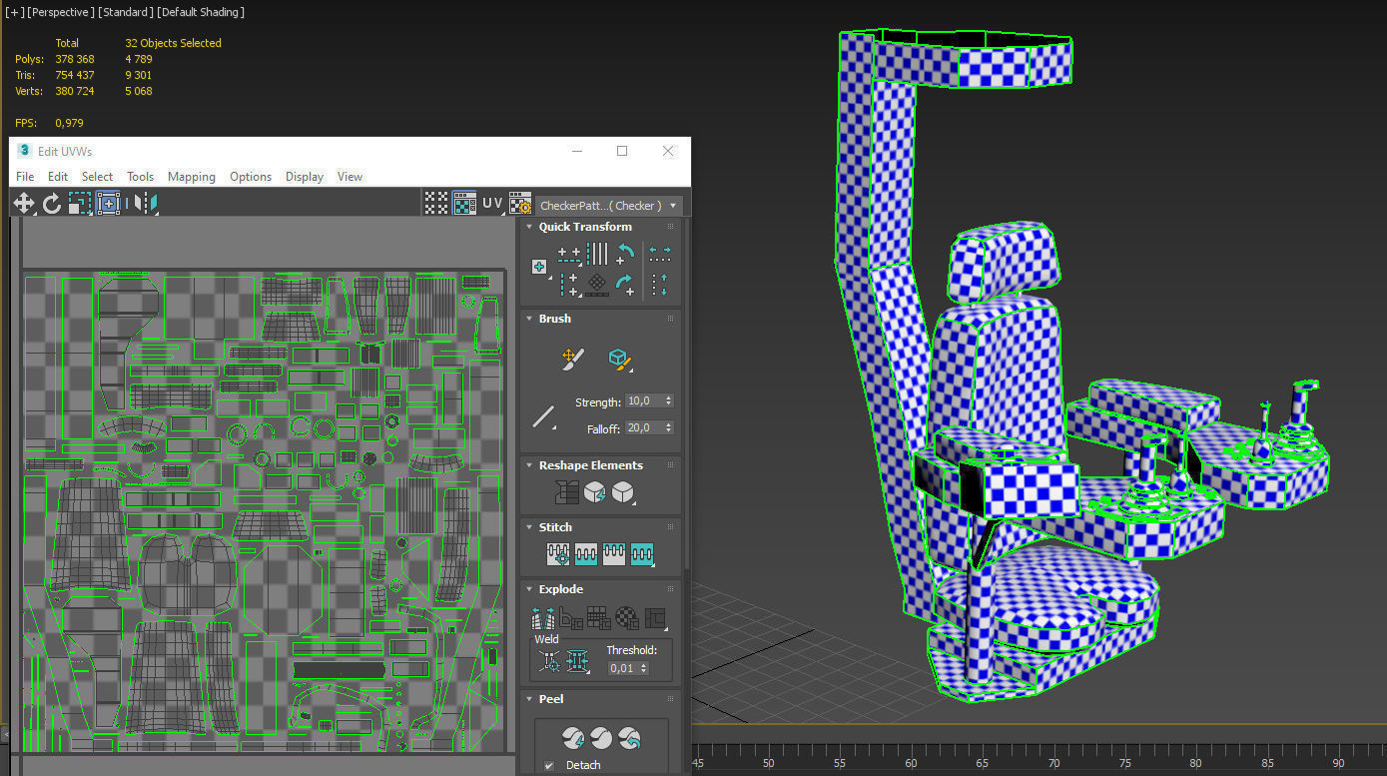
Task: Collapse the Quick Transform rollout
Action: (x=585, y=227)
